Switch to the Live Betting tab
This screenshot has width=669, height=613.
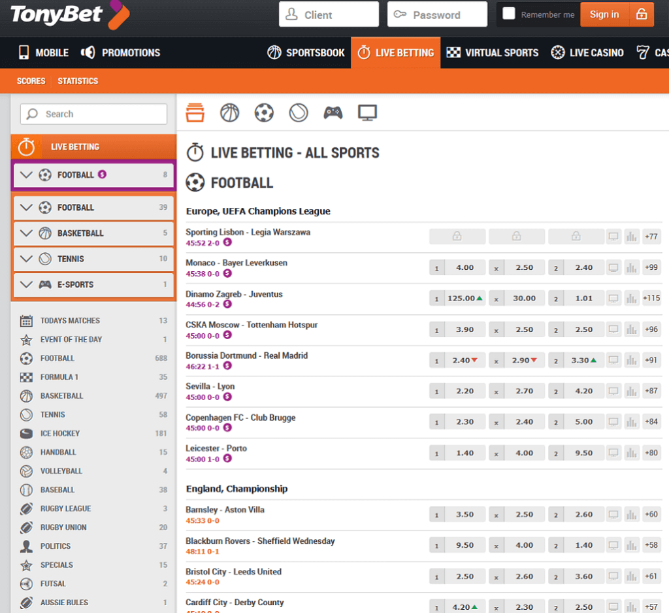click(395, 52)
